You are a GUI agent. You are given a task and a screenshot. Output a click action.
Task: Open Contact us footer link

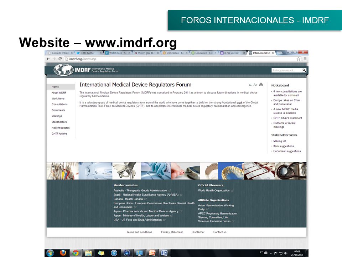click(220, 232)
